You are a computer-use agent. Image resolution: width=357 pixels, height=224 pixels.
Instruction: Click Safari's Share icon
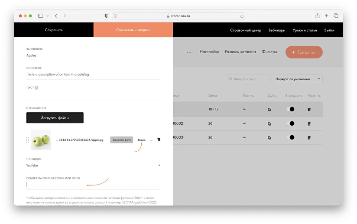pos(318,16)
